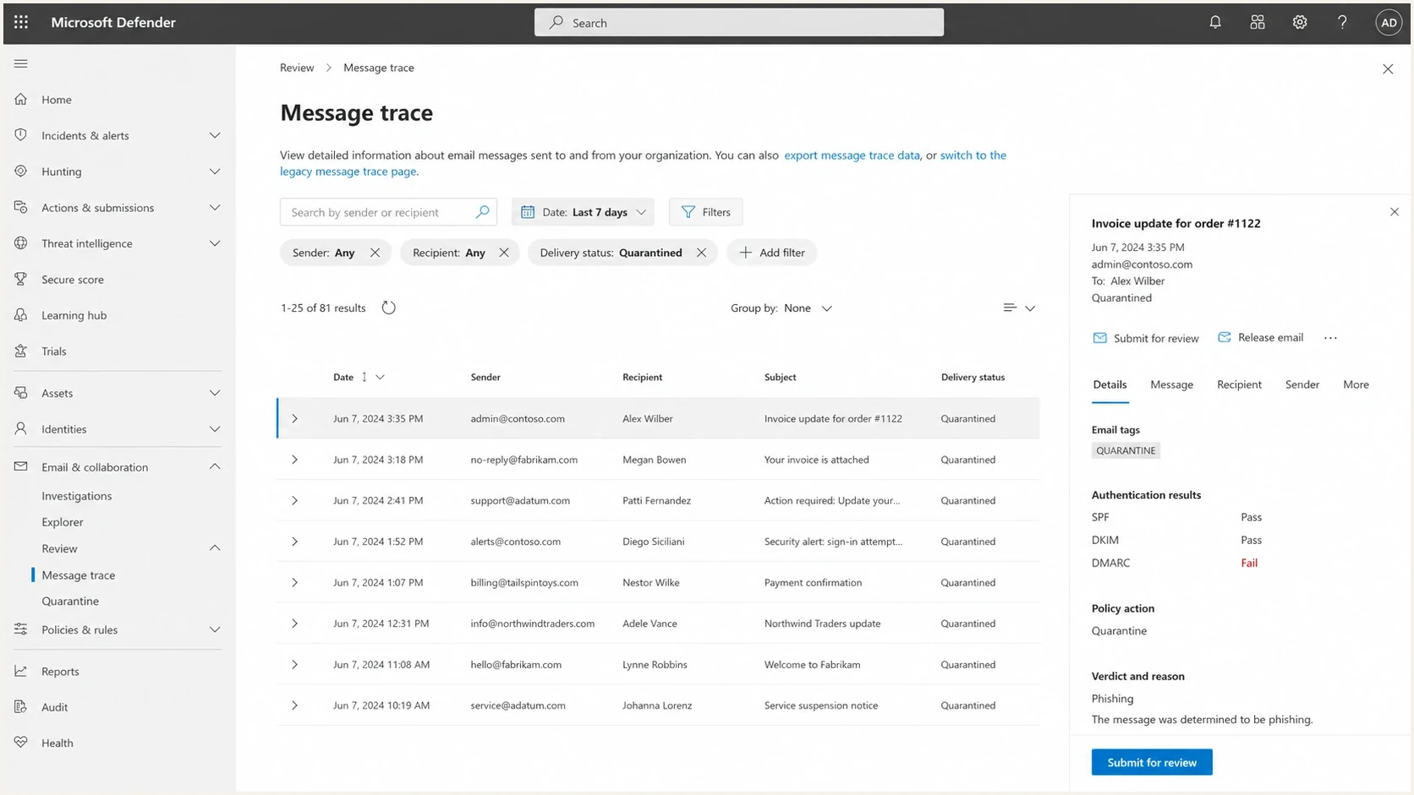Image resolution: width=1414 pixels, height=795 pixels.
Task: Remove the Delivery status Quarantined filter
Action: point(701,253)
